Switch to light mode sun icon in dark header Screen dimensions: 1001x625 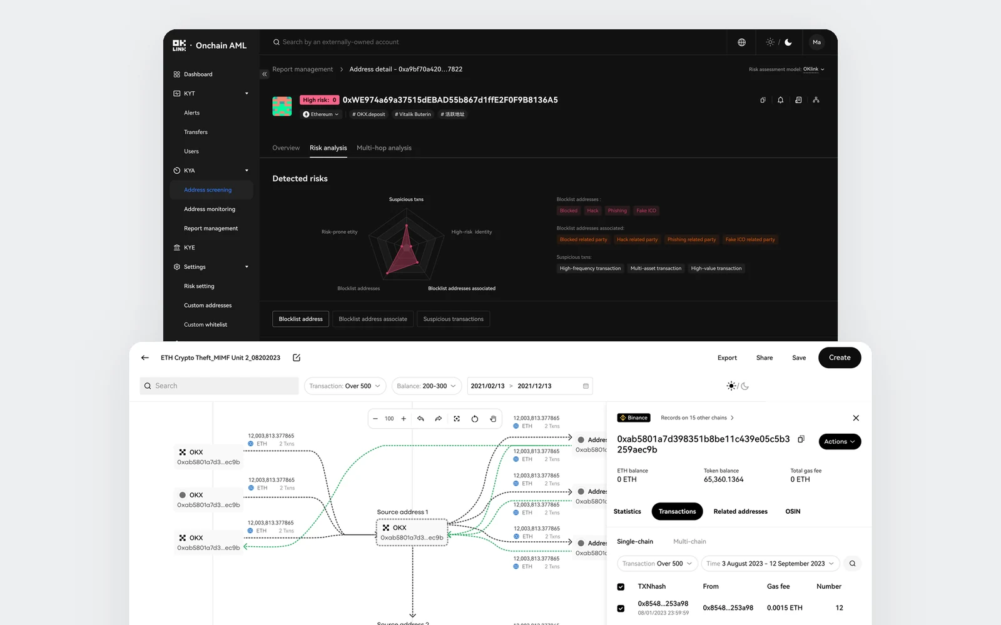coord(770,42)
